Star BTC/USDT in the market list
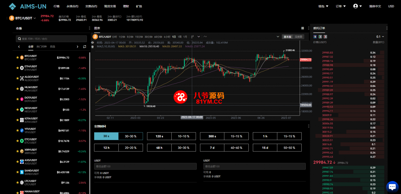 pos(17,57)
